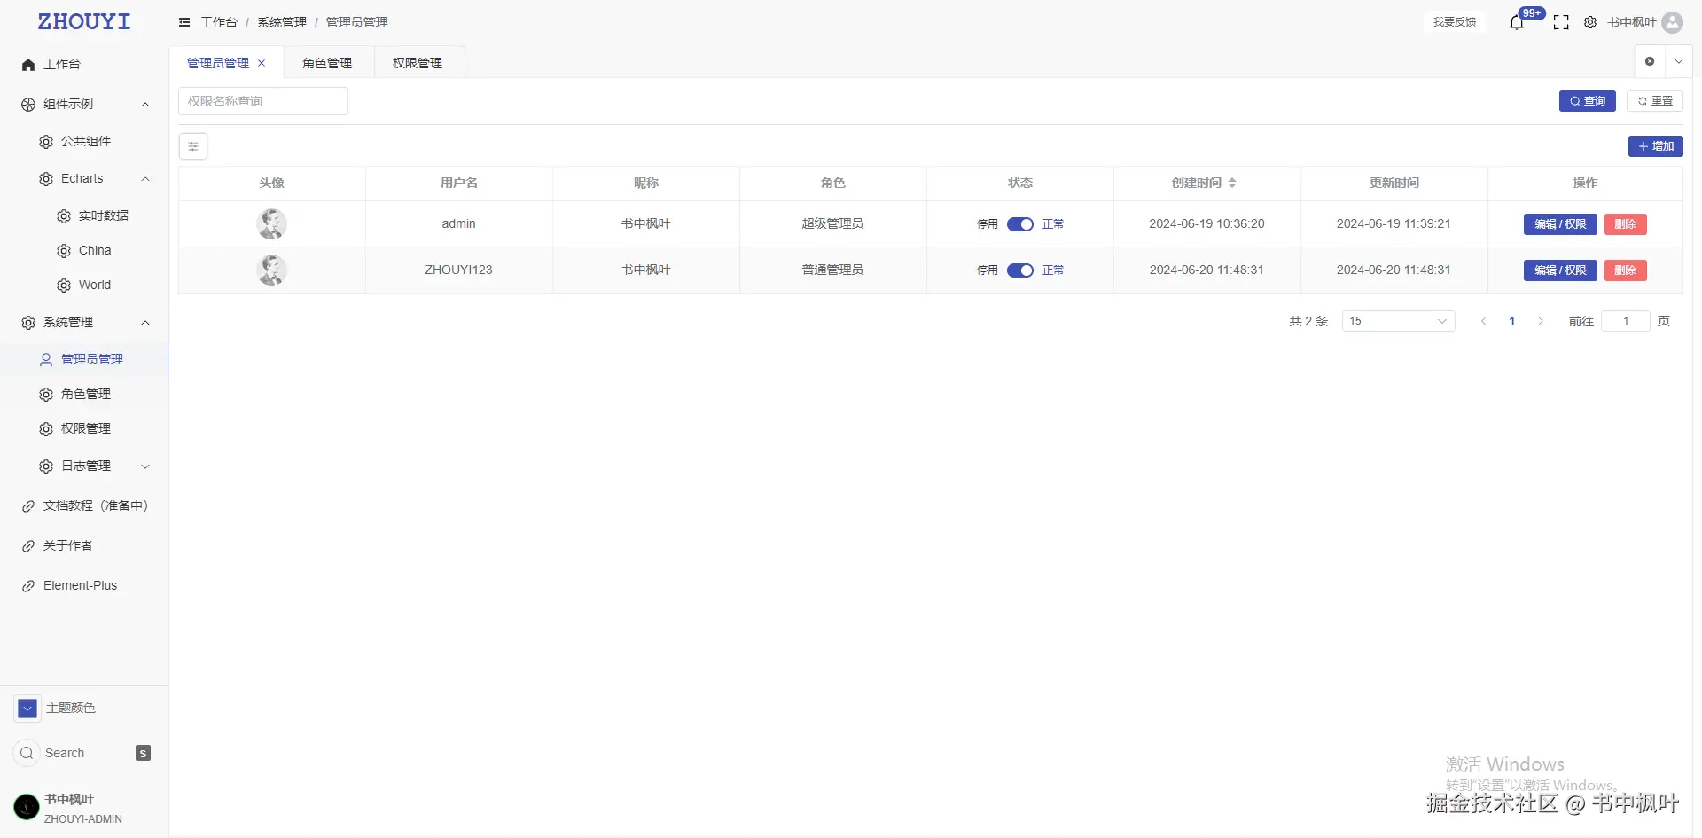Delete the admin row
The image size is (1702, 838).
1626,224
